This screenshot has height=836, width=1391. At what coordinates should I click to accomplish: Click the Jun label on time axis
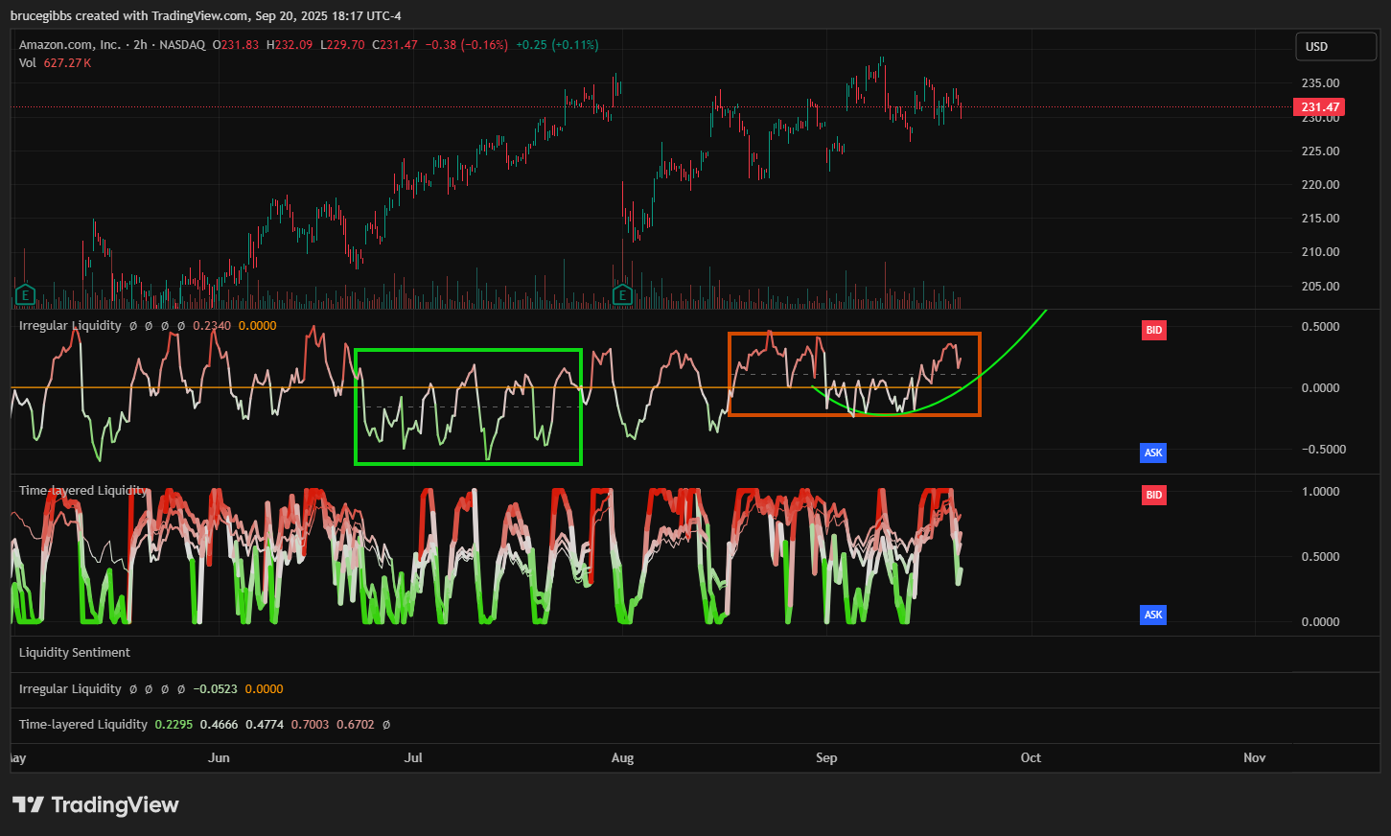tap(219, 757)
